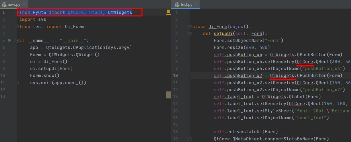351x142 pixels.
Task: Click the Python file icon on new.py tab
Action: point(4,5)
